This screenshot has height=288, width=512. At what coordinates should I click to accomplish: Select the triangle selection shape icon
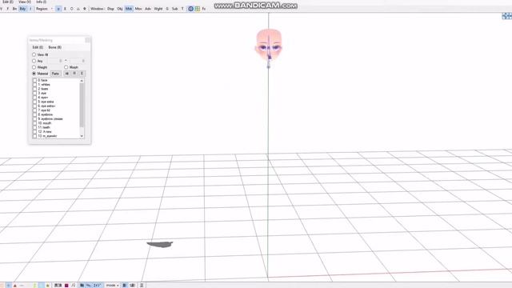tap(78, 9)
